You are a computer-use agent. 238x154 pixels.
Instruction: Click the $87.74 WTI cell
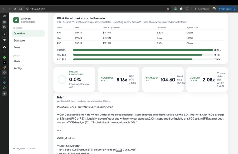coord(79,33)
